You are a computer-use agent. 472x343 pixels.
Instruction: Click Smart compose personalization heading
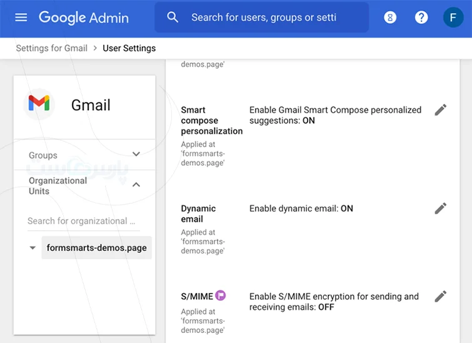tap(211, 121)
